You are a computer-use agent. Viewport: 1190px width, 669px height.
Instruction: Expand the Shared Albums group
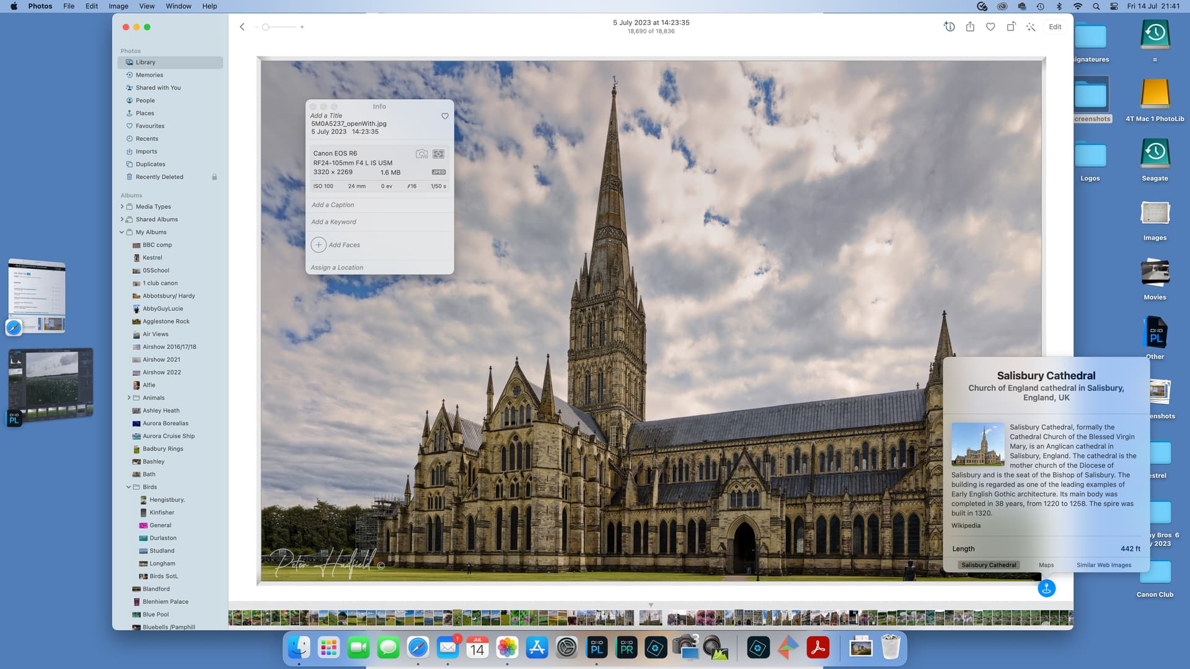[x=122, y=219]
